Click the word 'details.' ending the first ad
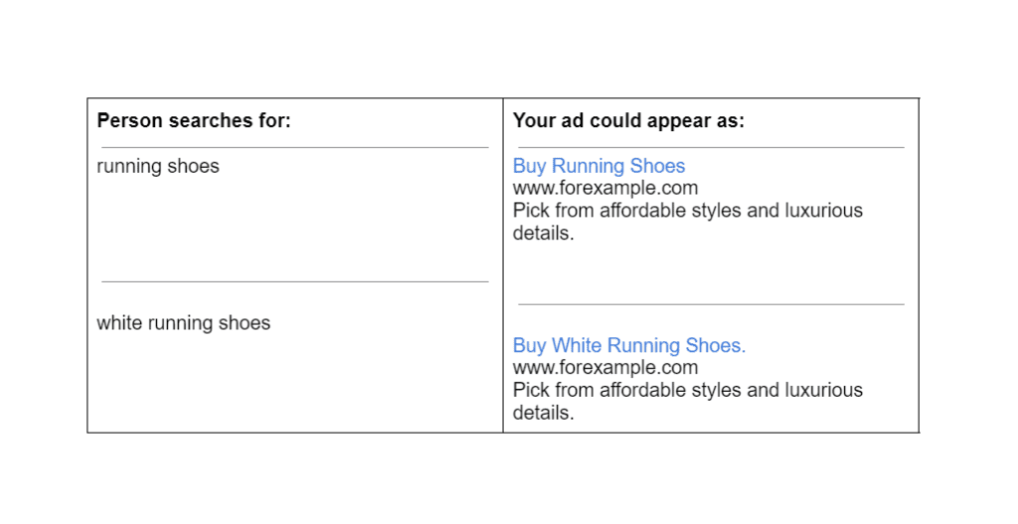Viewport: 1018px width, 524px height. (544, 233)
